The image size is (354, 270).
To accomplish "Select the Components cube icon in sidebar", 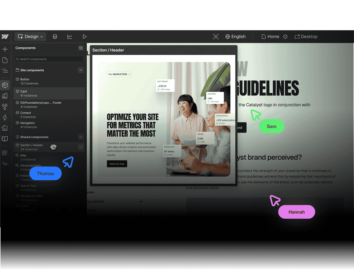I will (5, 85).
